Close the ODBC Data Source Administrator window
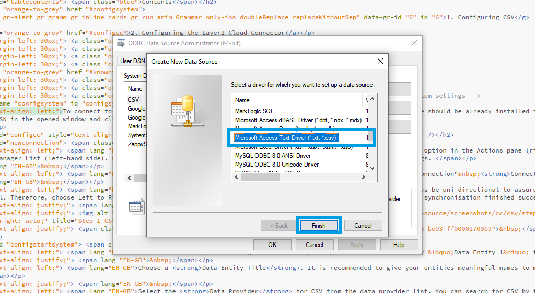 click(414, 43)
